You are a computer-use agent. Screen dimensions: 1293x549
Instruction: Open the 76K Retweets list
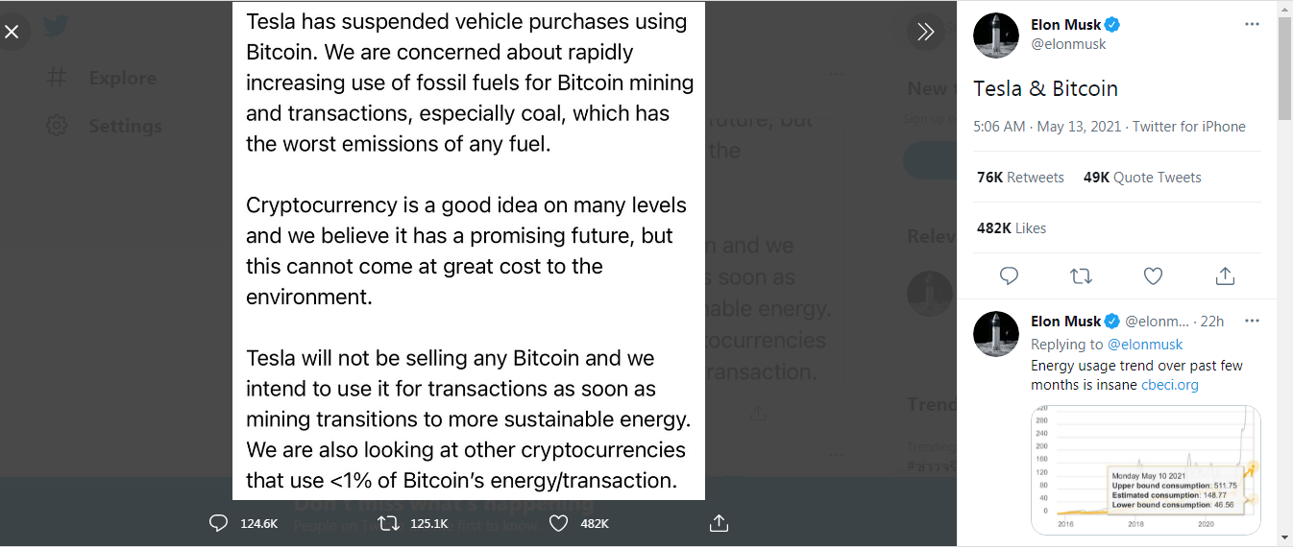coord(1020,178)
